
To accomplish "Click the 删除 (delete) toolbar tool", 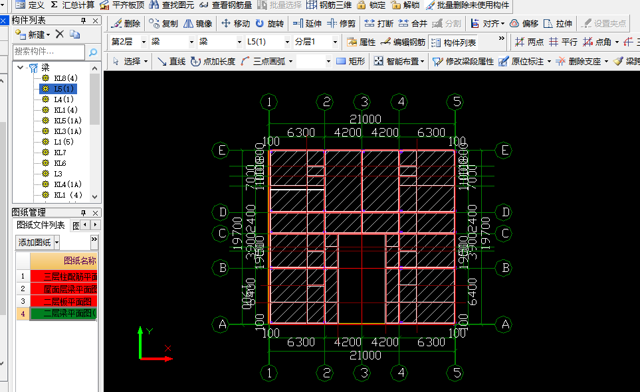I will (x=126, y=24).
